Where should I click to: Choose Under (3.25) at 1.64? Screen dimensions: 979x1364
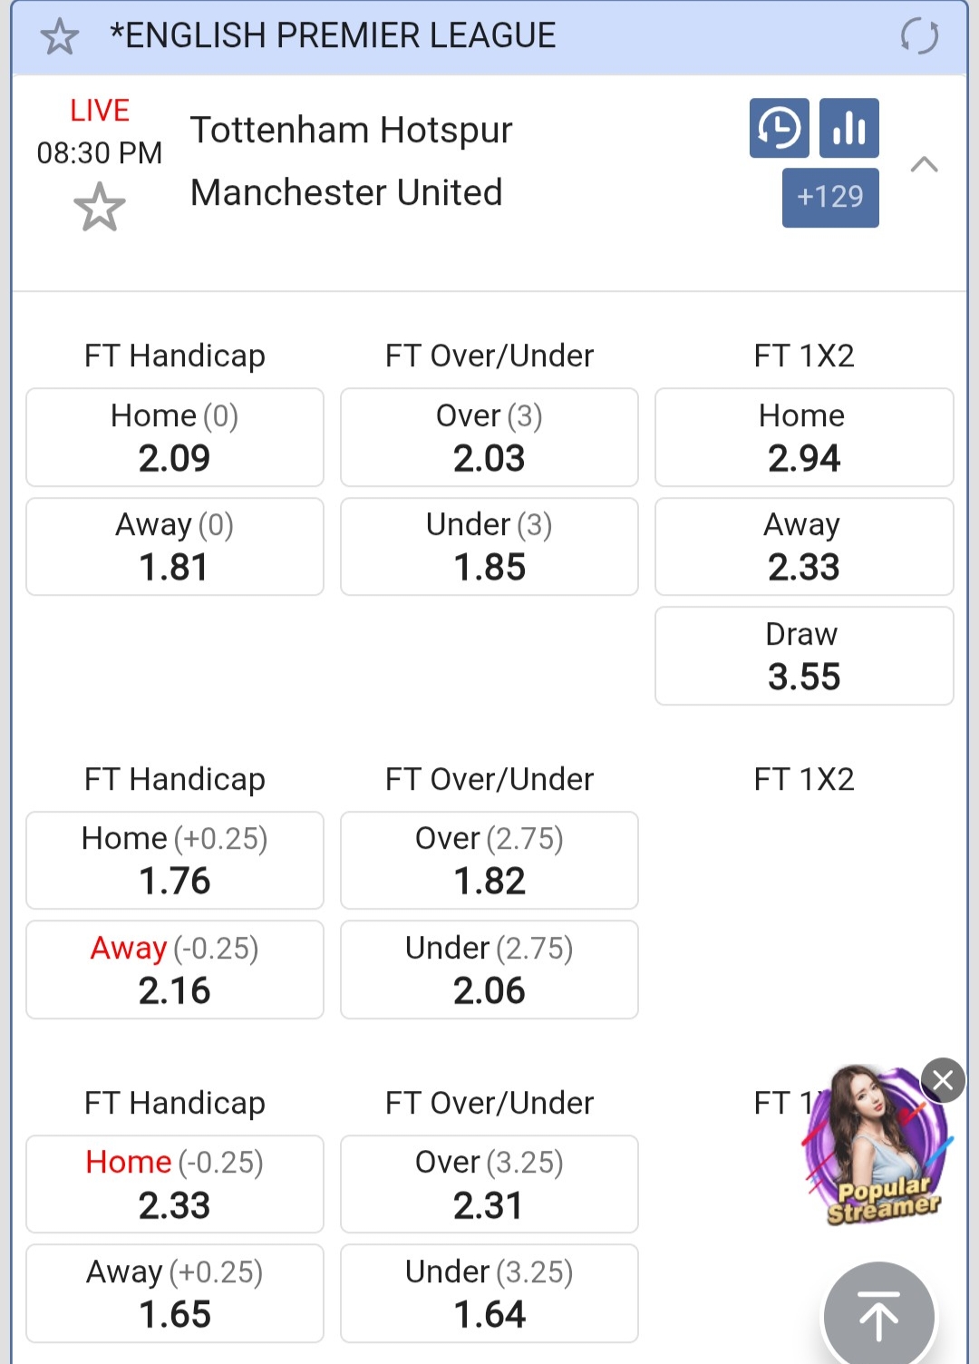click(489, 1293)
